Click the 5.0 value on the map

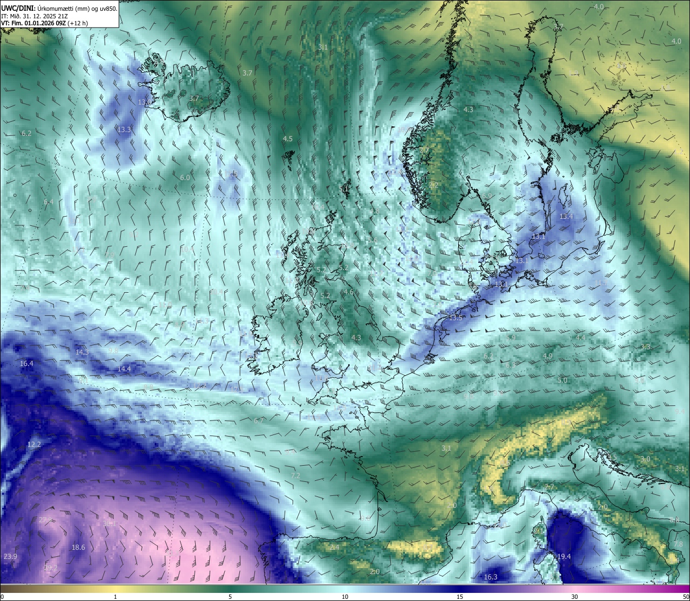coord(562,380)
